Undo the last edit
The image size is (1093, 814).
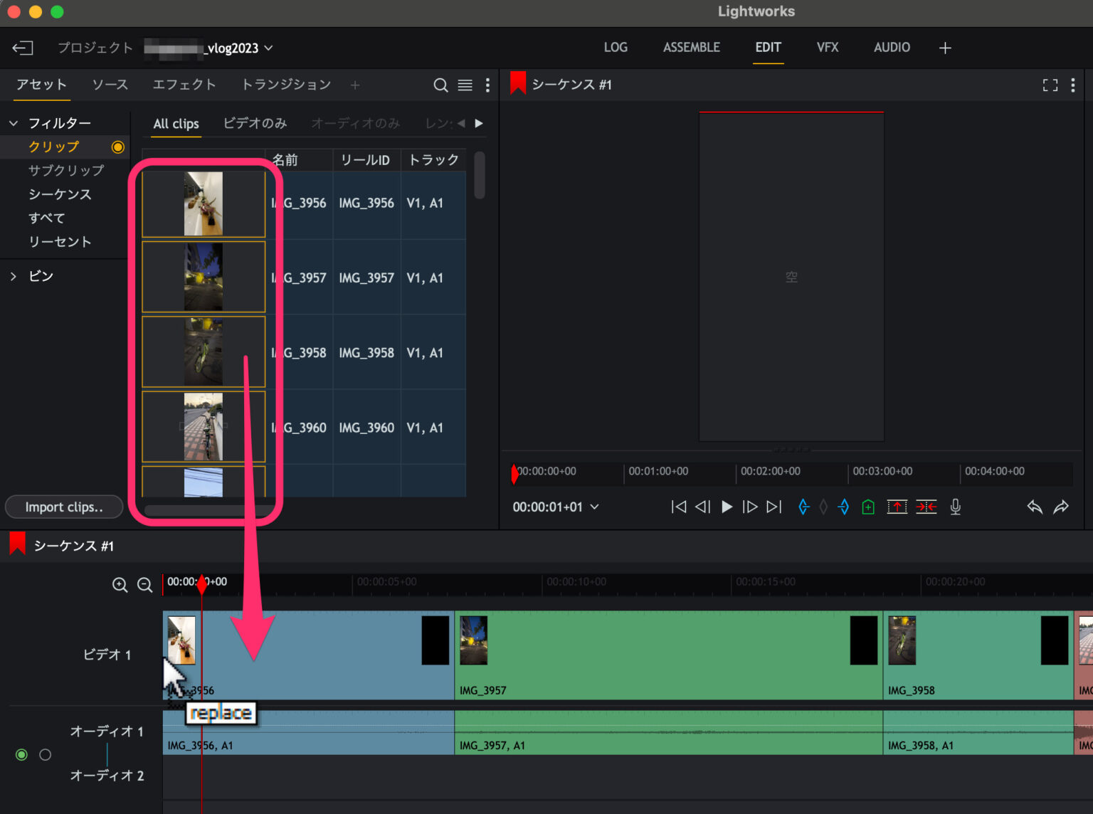click(x=1034, y=507)
